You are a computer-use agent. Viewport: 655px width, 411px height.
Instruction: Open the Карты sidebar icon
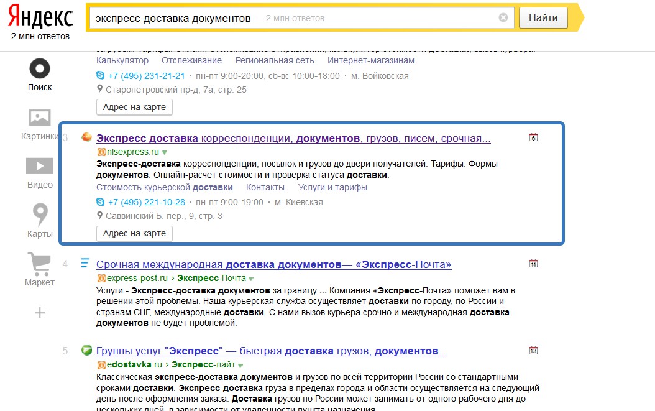(40, 215)
